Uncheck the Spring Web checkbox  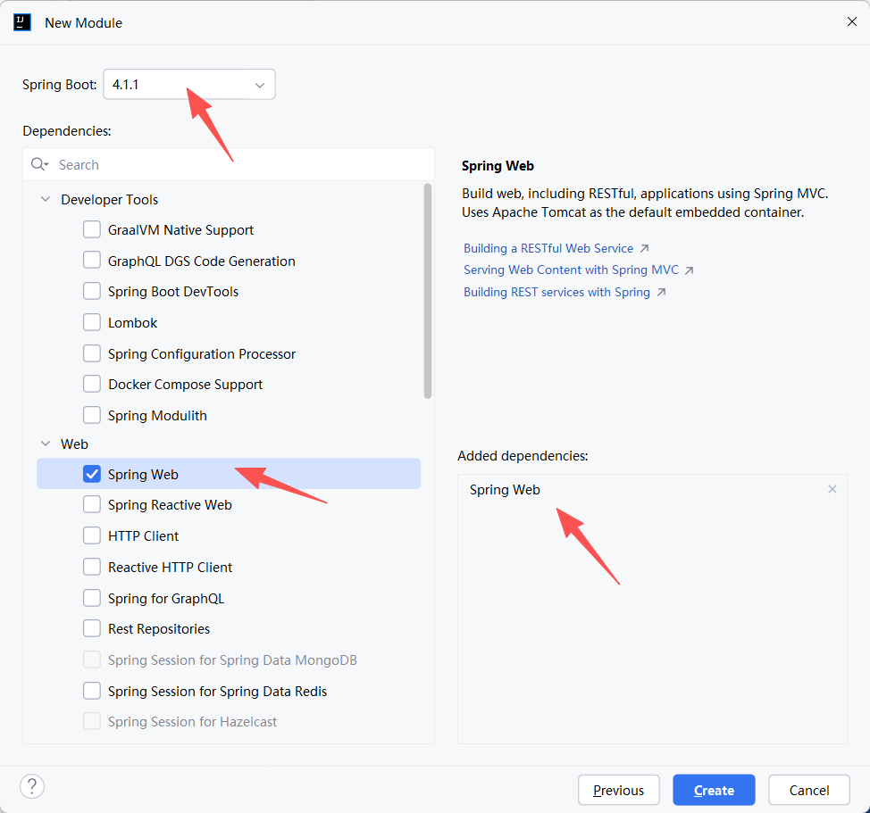tap(91, 474)
